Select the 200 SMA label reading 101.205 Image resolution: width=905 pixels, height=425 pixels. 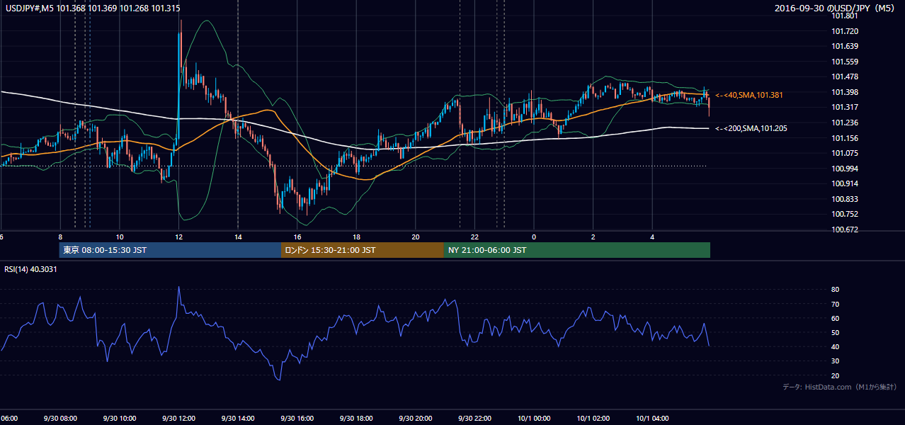click(751, 129)
